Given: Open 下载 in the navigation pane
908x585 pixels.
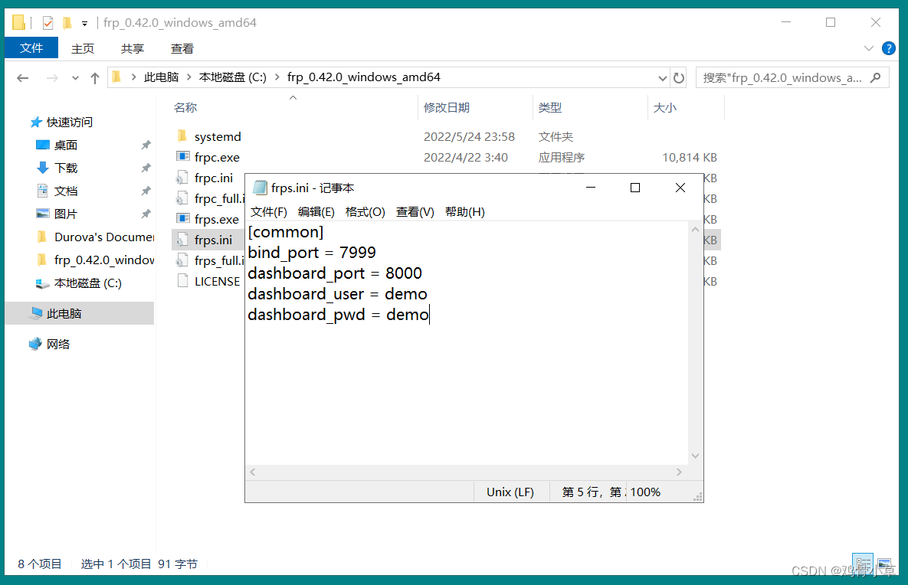Looking at the screenshot, I should [x=65, y=168].
